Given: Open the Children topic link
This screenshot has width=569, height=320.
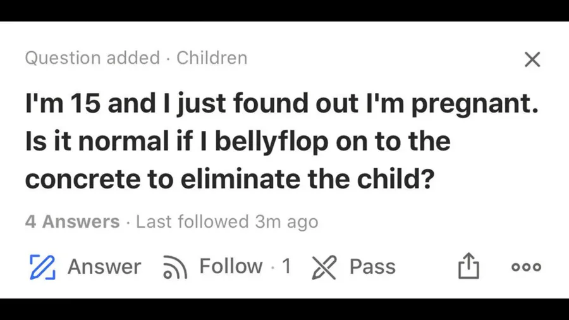Looking at the screenshot, I should (212, 58).
